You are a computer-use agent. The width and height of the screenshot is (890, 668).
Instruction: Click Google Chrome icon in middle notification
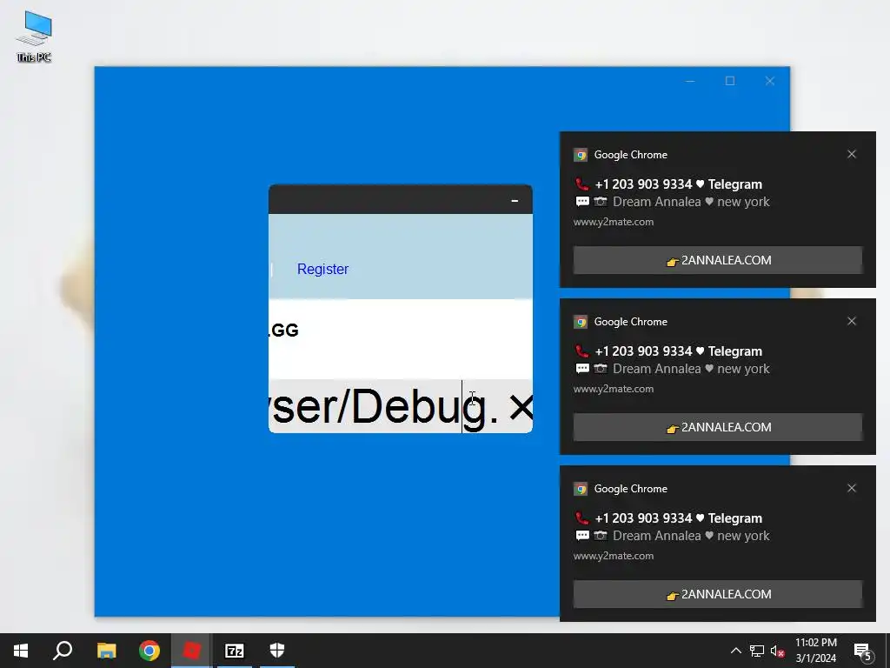coord(580,322)
